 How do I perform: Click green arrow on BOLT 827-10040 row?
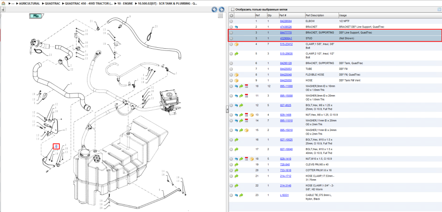click(x=236, y=149)
